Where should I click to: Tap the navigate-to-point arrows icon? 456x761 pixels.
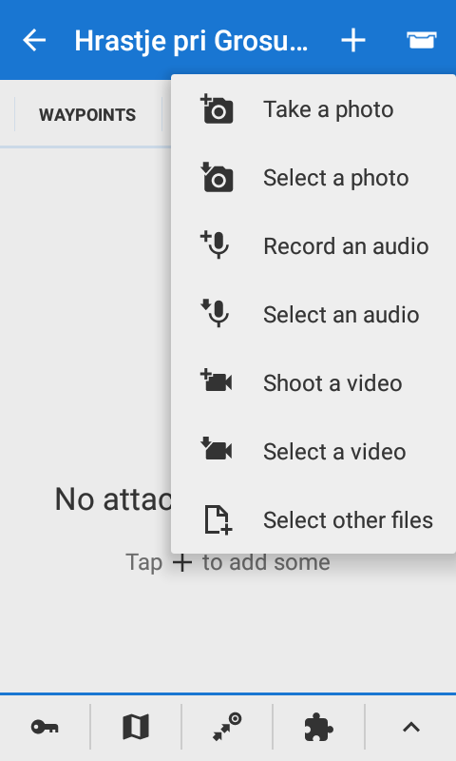227,727
